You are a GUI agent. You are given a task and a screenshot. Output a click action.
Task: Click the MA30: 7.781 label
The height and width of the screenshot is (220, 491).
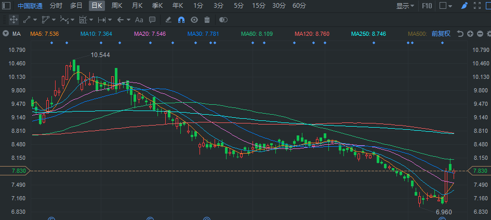[x=203, y=34]
